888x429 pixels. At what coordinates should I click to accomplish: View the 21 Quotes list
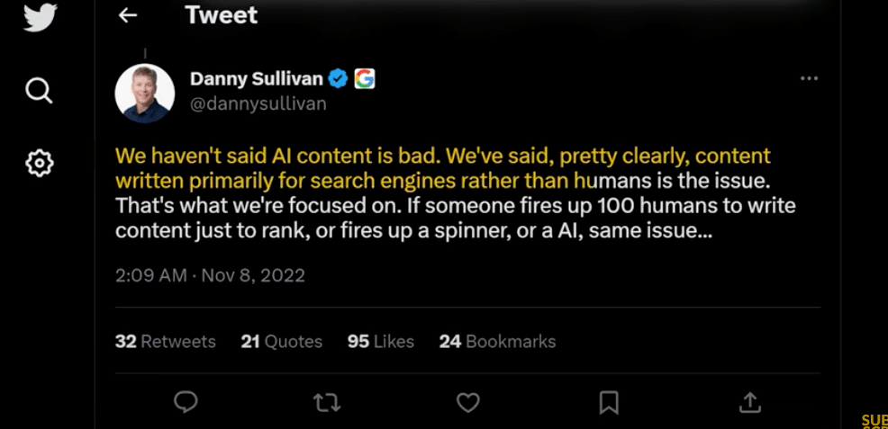pyautogui.click(x=282, y=342)
